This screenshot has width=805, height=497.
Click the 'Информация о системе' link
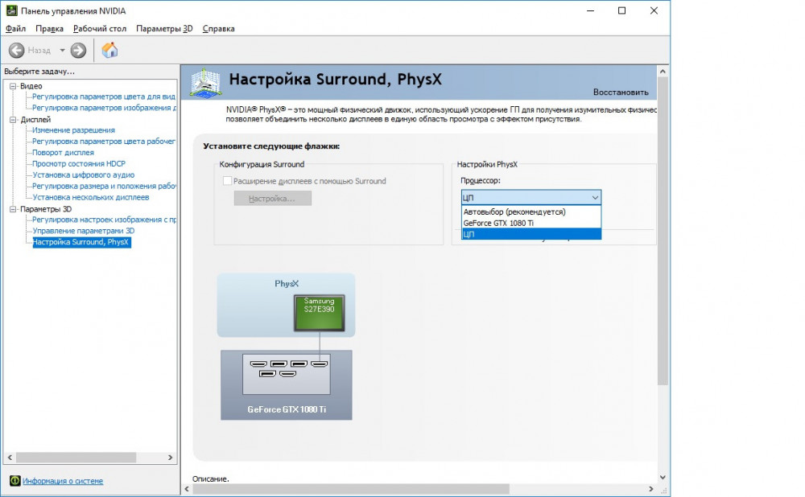click(x=63, y=481)
